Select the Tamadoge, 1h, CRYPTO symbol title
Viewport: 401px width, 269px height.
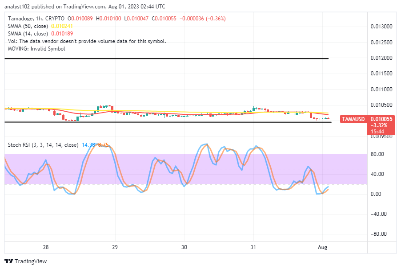pos(36,19)
